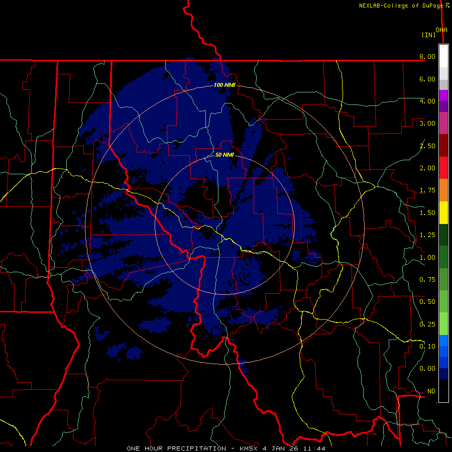Pick the navy swatch just below 0.00
Viewport: 452px width, 452px height.
pyautogui.click(x=443, y=374)
